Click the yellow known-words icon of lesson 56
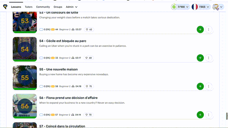This screenshot has width=228, height=128. (x=53, y=115)
